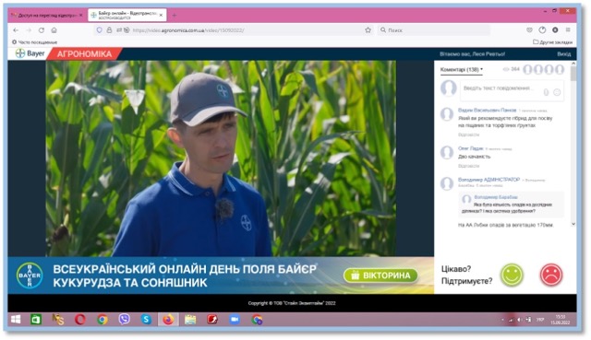
Task: Click the green smiley face reaction
Action: (x=512, y=275)
